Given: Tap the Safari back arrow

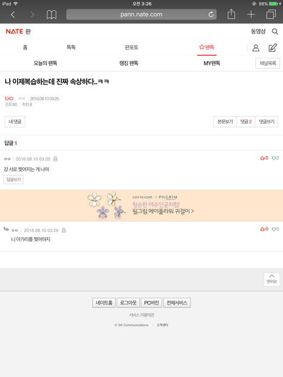Looking at the screenshot, I should pos(13,15).
